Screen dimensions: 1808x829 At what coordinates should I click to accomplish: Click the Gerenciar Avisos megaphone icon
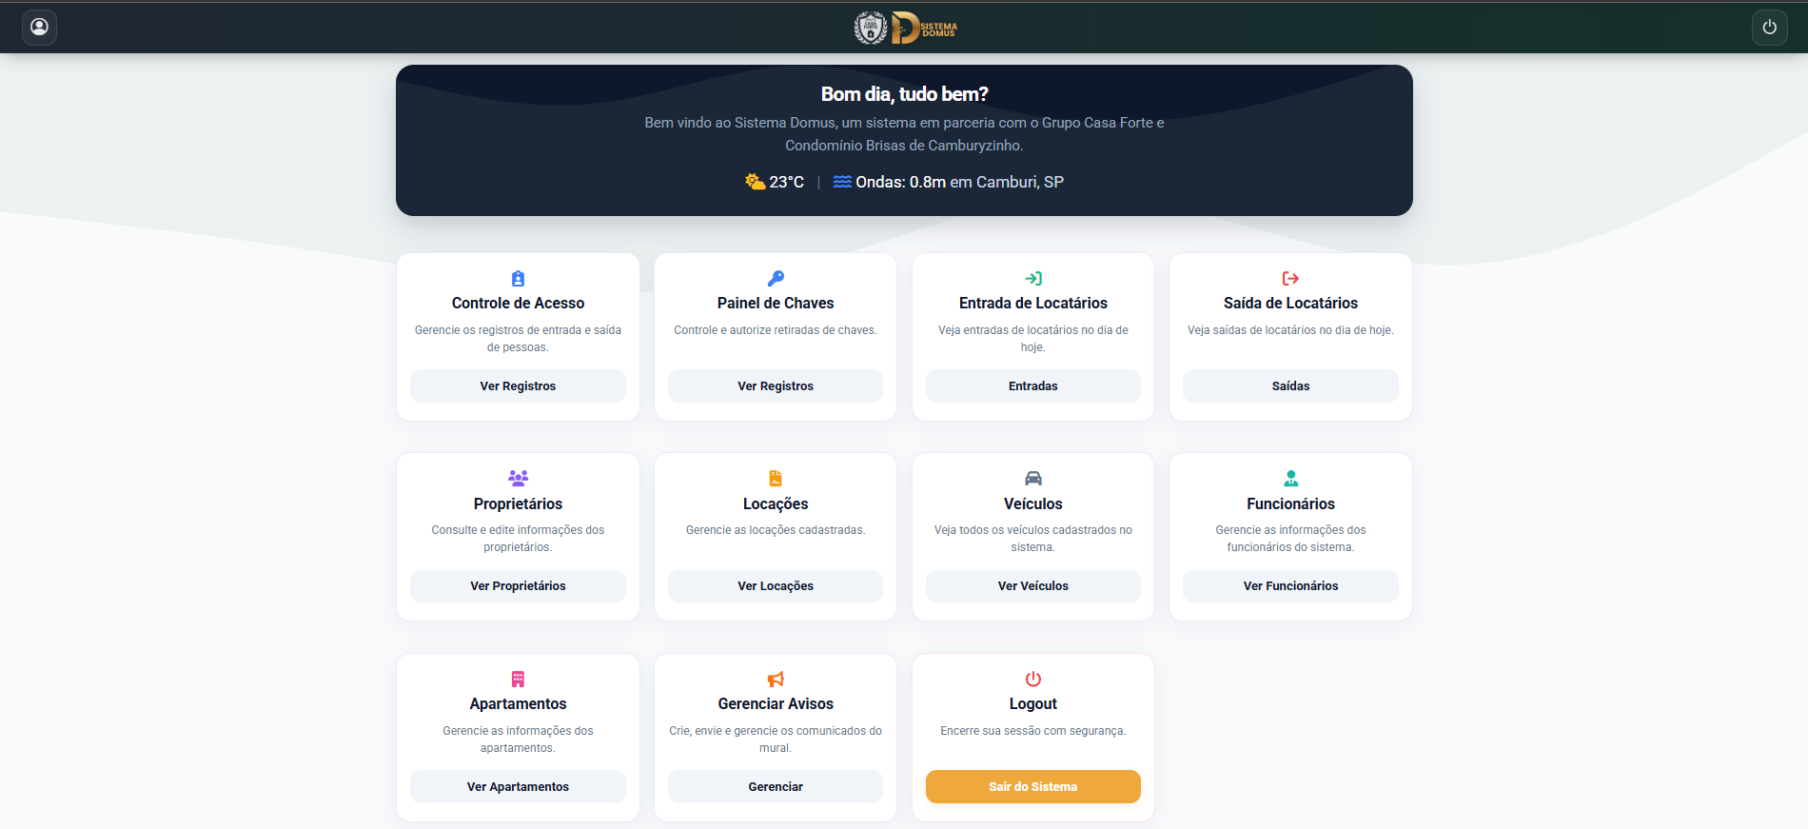776,680
